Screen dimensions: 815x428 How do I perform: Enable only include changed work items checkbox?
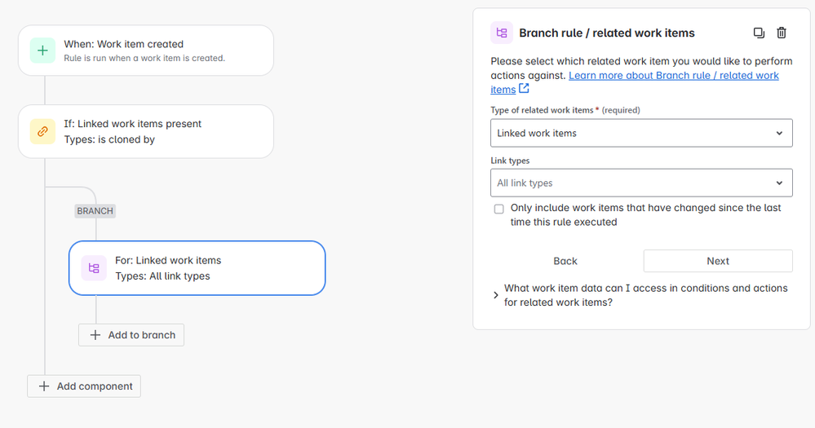click(x=499, y=209)
